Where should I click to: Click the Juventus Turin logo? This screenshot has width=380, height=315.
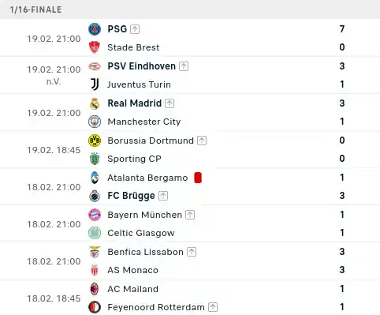[x=95, y=84]
